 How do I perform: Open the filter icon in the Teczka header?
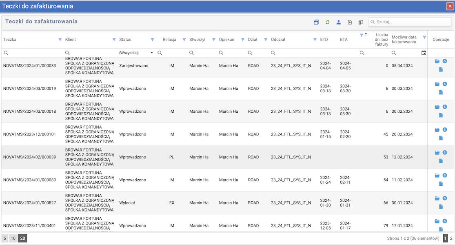click(60, 40)
